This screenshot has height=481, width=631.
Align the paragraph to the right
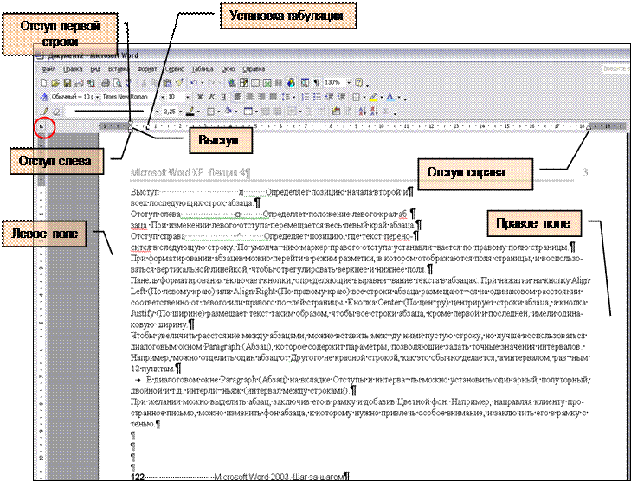pos(261,97)
